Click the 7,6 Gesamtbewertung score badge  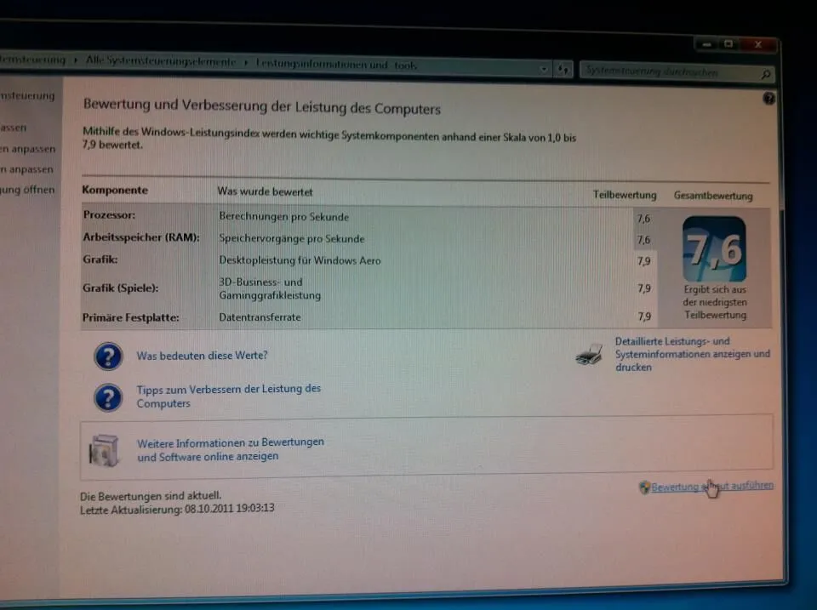[714, 249]
